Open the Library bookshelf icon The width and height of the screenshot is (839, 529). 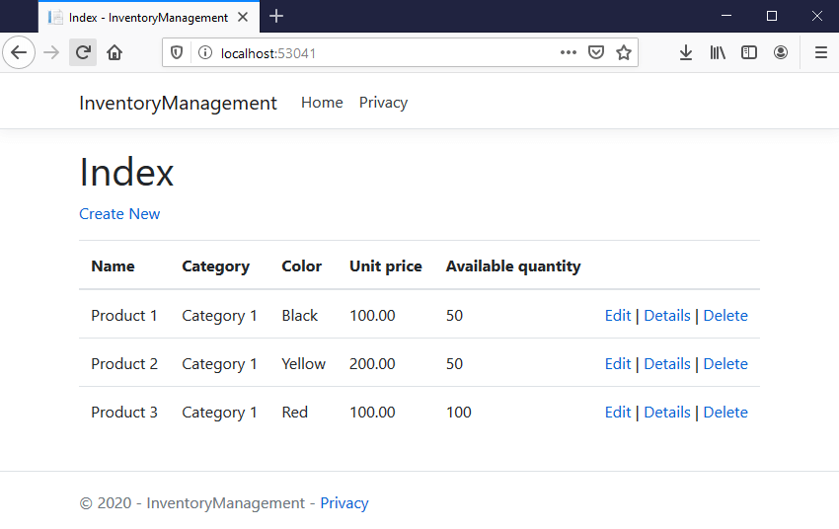(x=718, y=52)
